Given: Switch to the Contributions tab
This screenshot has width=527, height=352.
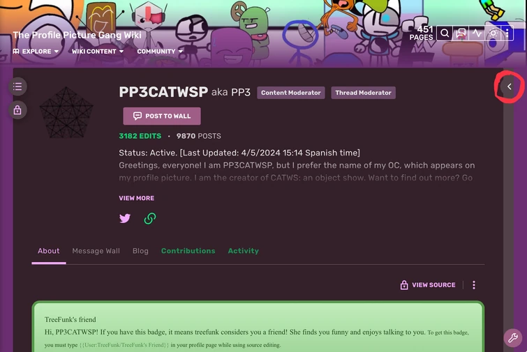Looking at the screenshot, I should coord(188,251).
